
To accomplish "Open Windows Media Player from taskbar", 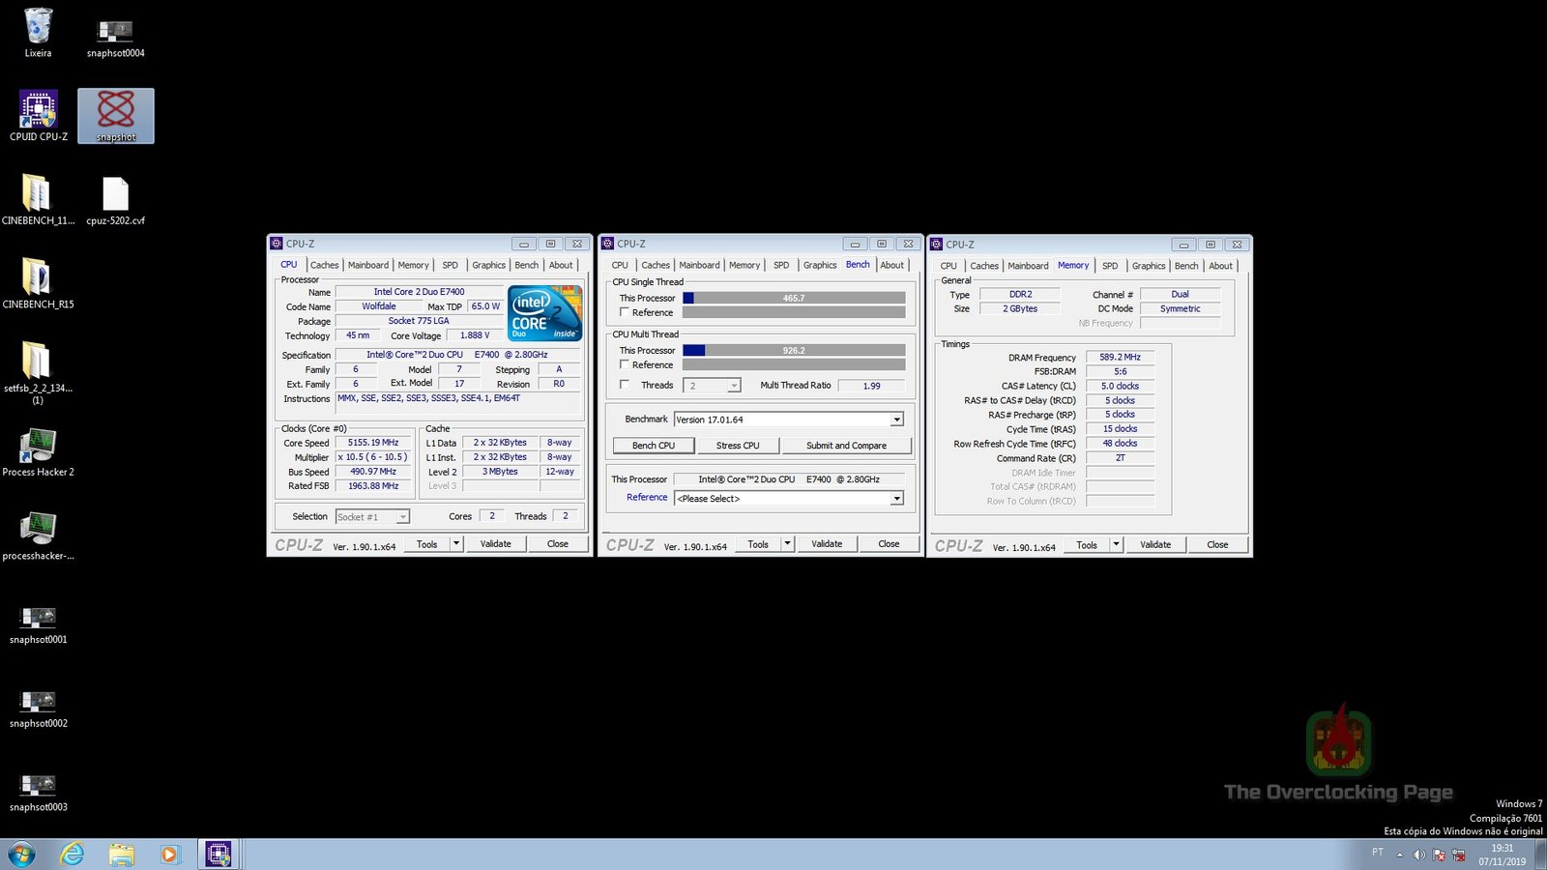I will pyautogui.click(x=169, y=855).
